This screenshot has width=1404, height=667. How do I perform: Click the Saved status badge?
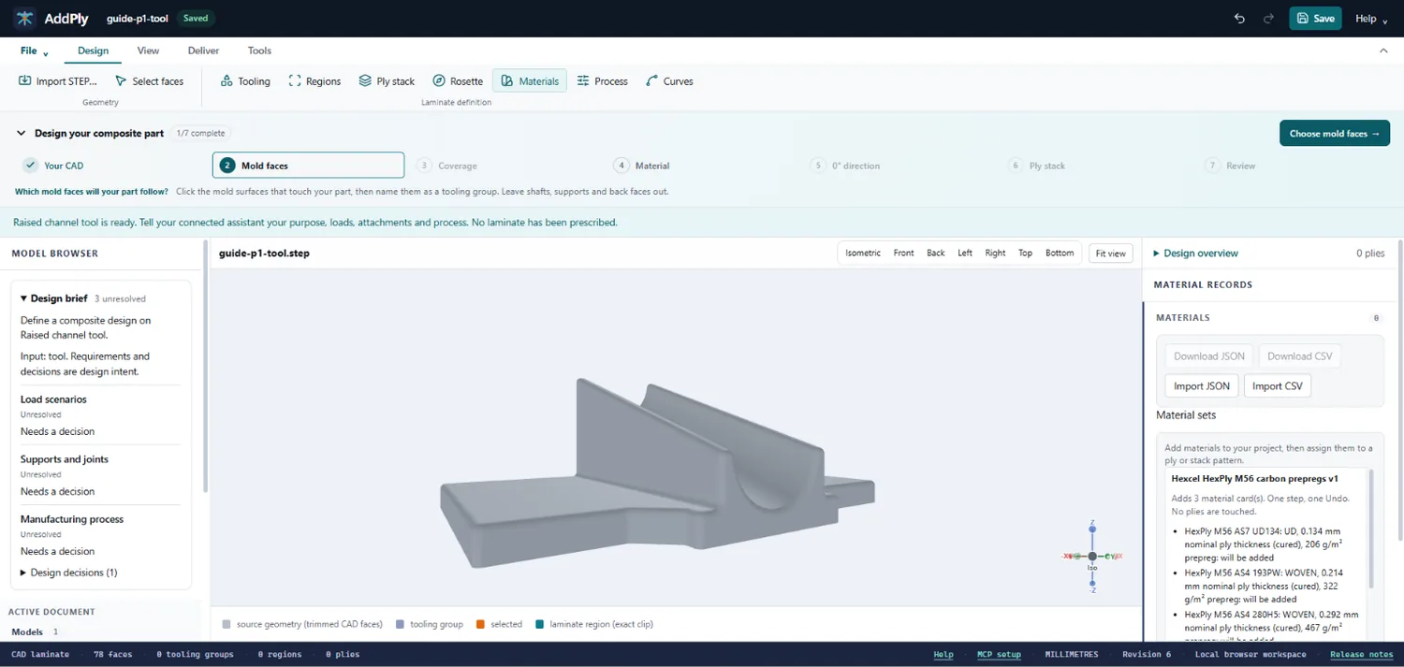point(196,19)
